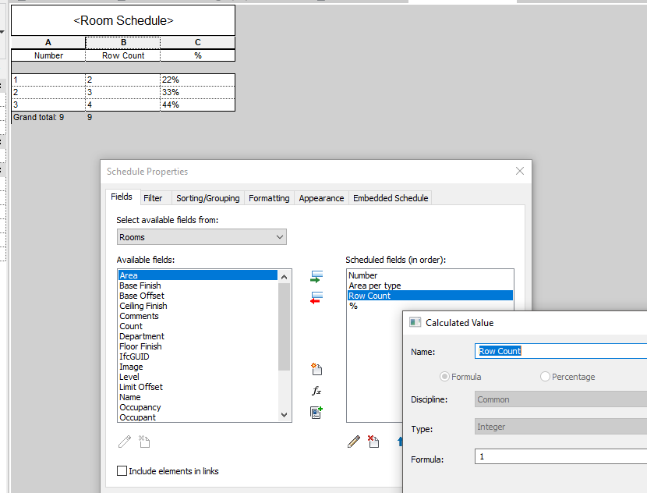Tick Include elements in links checkbox
Viewport: 647px width, 493px height.
(122, 470)
